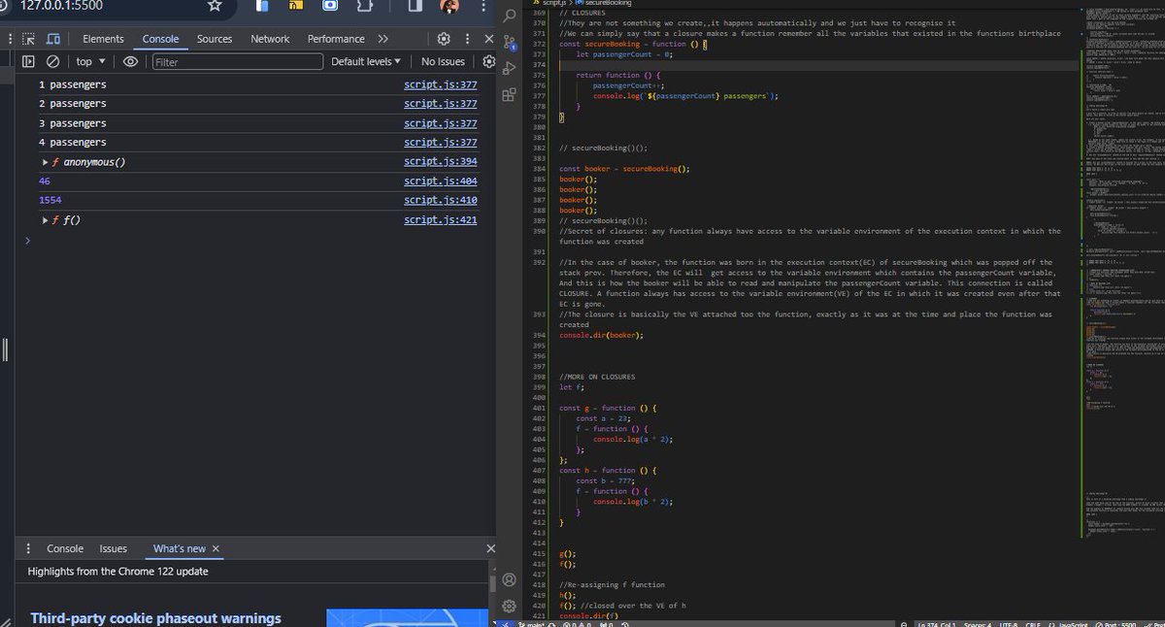Open DevTools settings with the gear icon
1165x627 pixels.
point(444,39)
